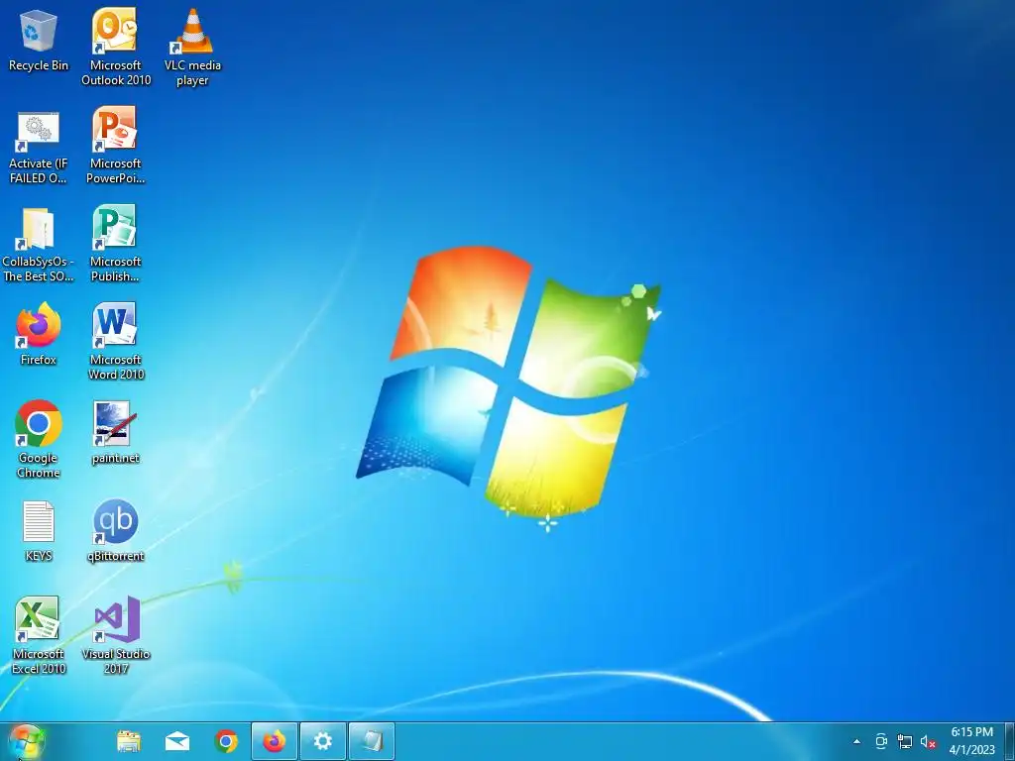Select the Activate (IF FAILED O...) shortcut
This screenshot has width=1015, height=761.
[39, 147]
